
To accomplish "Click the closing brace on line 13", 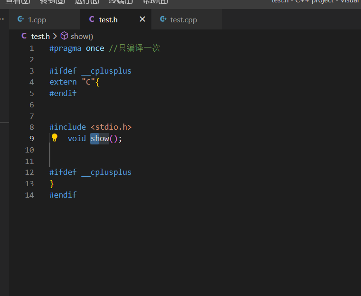I will pyautogui.click(x=52, y=183).
